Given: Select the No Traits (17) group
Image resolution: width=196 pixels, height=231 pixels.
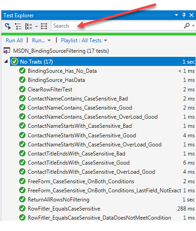Looking at the screenshot, I should pos(103,61).
